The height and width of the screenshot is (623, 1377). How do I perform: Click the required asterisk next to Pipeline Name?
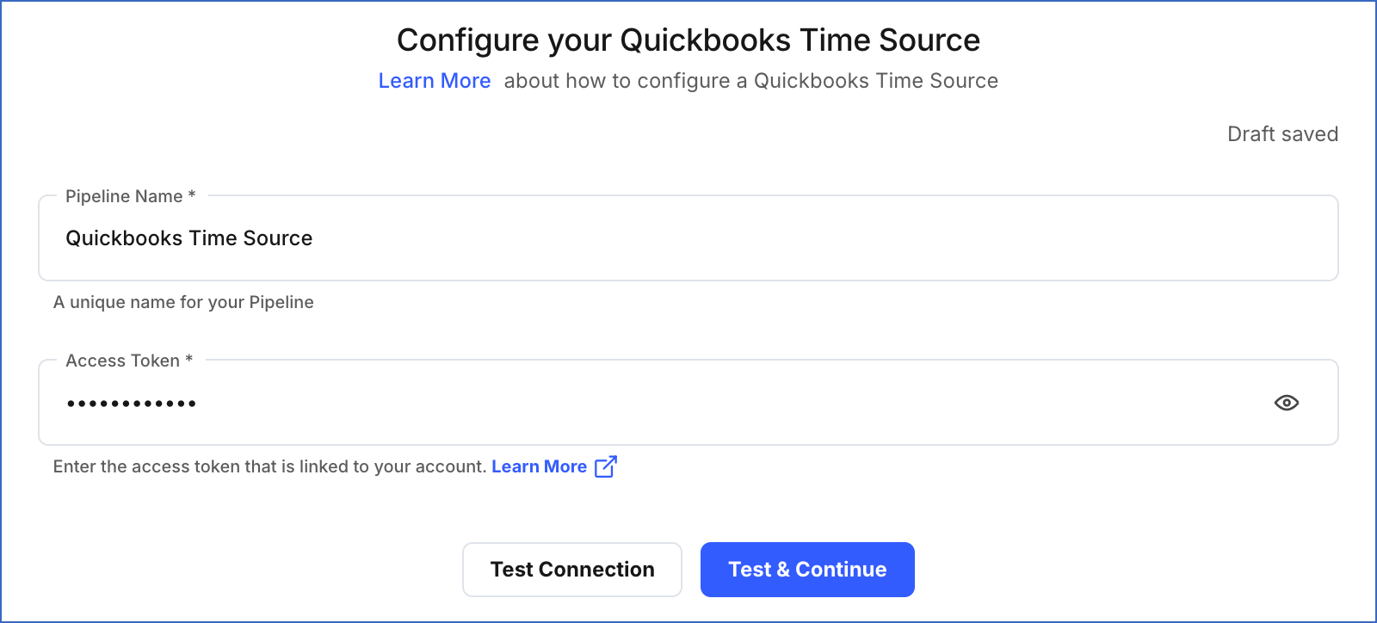[x=192, y=195]
